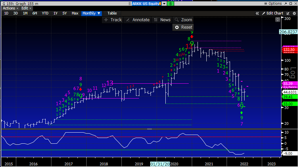Viewport: 298px width, 167px height.
Task: Click the green 33.00 price tag
Action: coord(289,104)
